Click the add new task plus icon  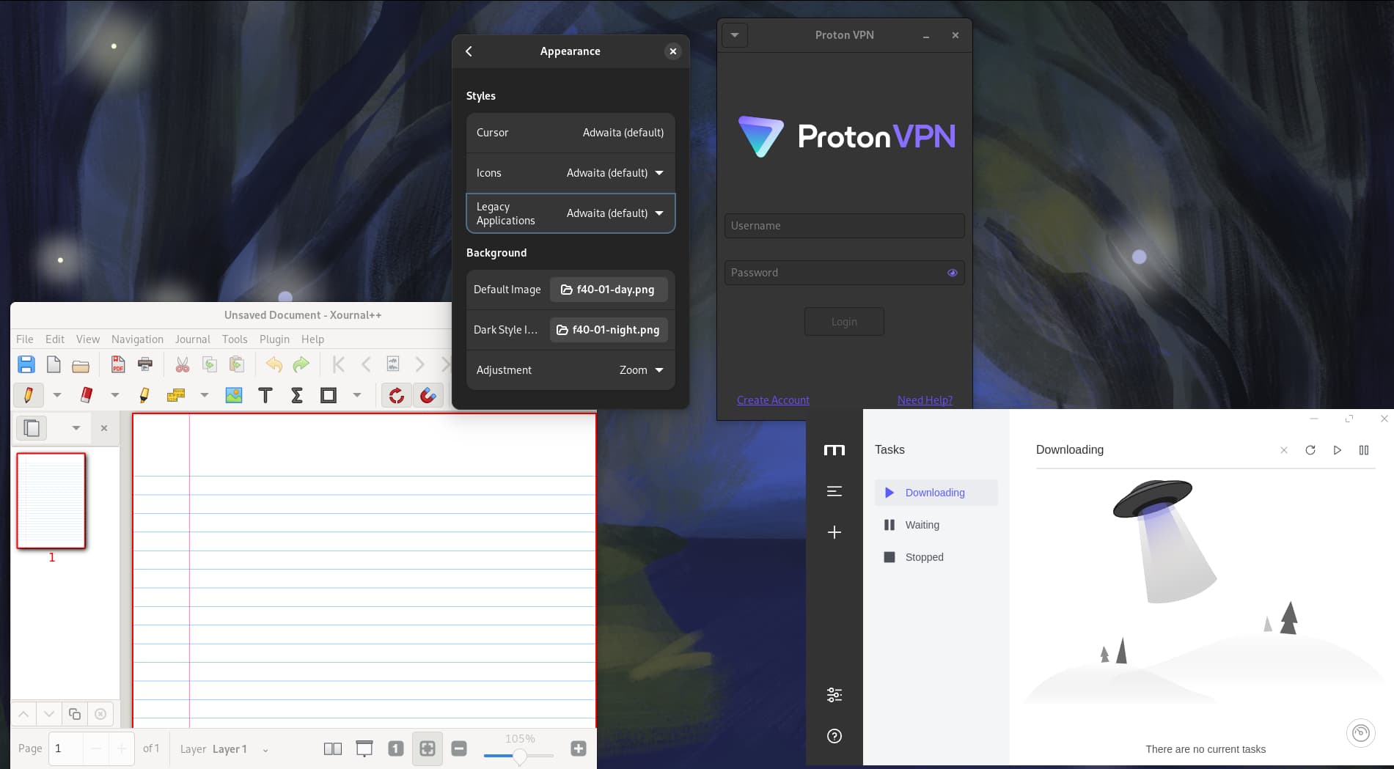(834, 532)
